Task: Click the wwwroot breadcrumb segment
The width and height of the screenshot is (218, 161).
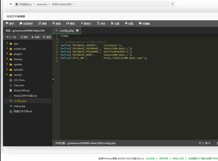Action: coord(42,4)
